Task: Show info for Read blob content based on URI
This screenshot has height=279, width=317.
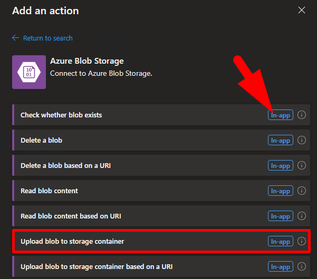Action: click(302, 216)
